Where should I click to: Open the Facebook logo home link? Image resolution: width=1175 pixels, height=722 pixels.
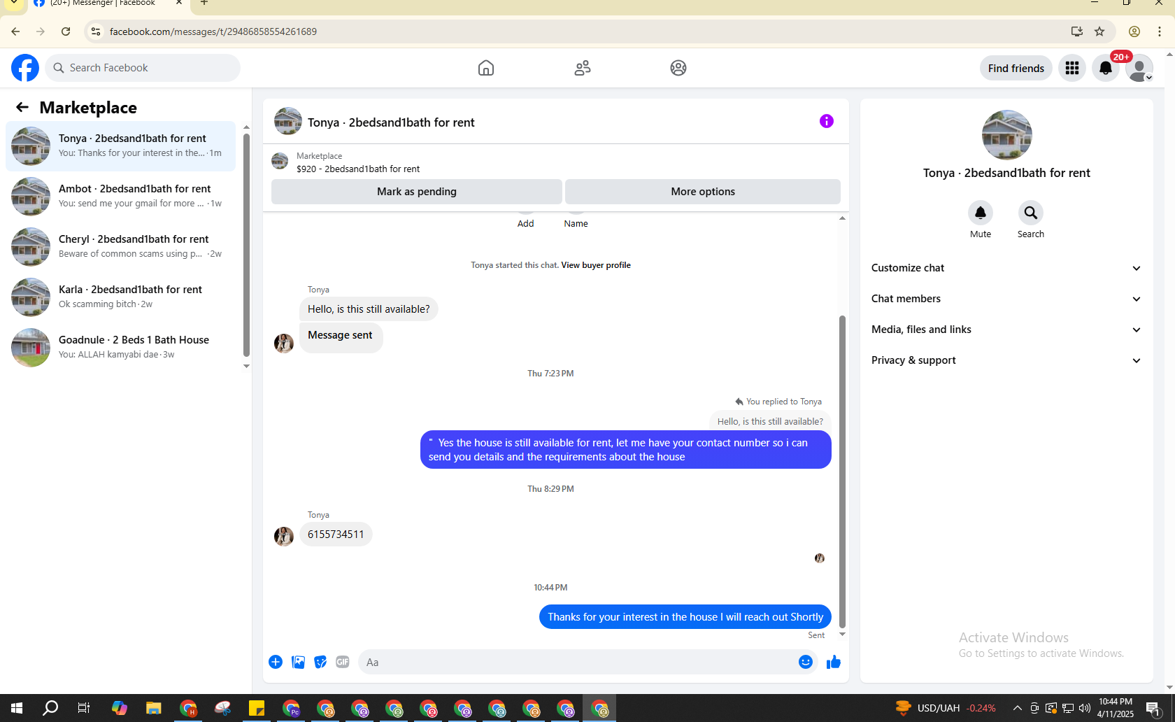coord(25,68)
